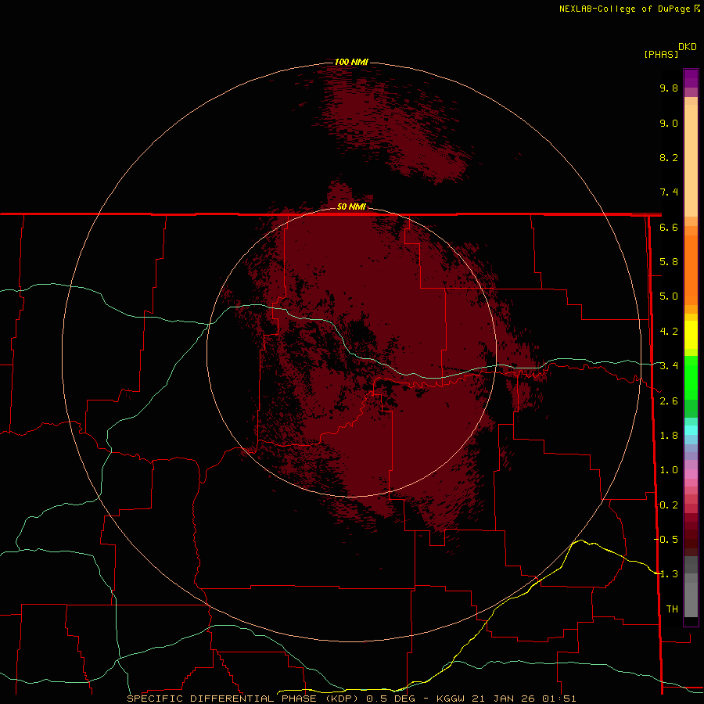This screenshot has width=704, height=704.
Task: Click the 50 NMI range ring label
Action: (351, 207)
